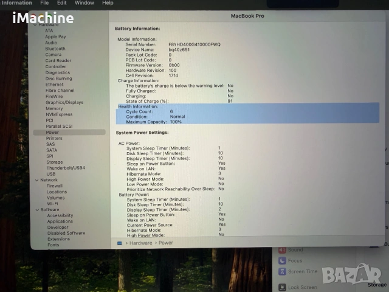Select the Network category row
Screen dimensions: 389x292
click(49, 180)
